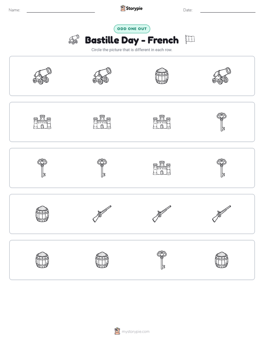Click the barrel in the musket row

42,214
